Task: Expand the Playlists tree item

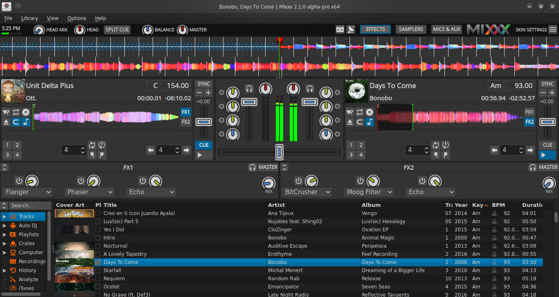Action: pos(5,235)
